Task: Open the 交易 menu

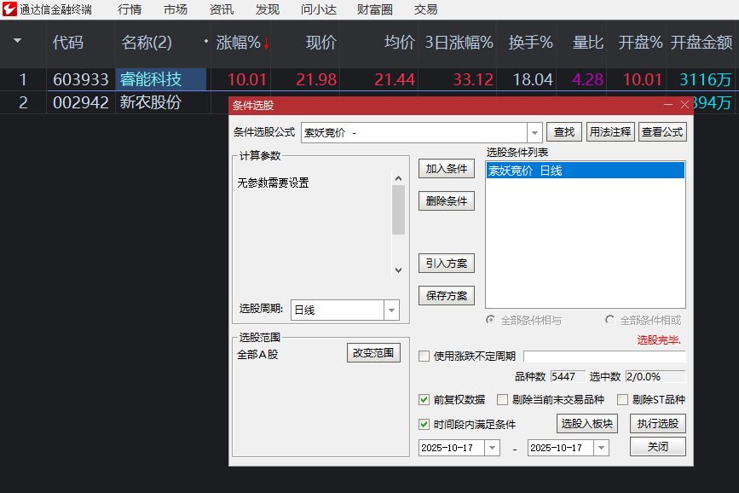Action: 425,9
